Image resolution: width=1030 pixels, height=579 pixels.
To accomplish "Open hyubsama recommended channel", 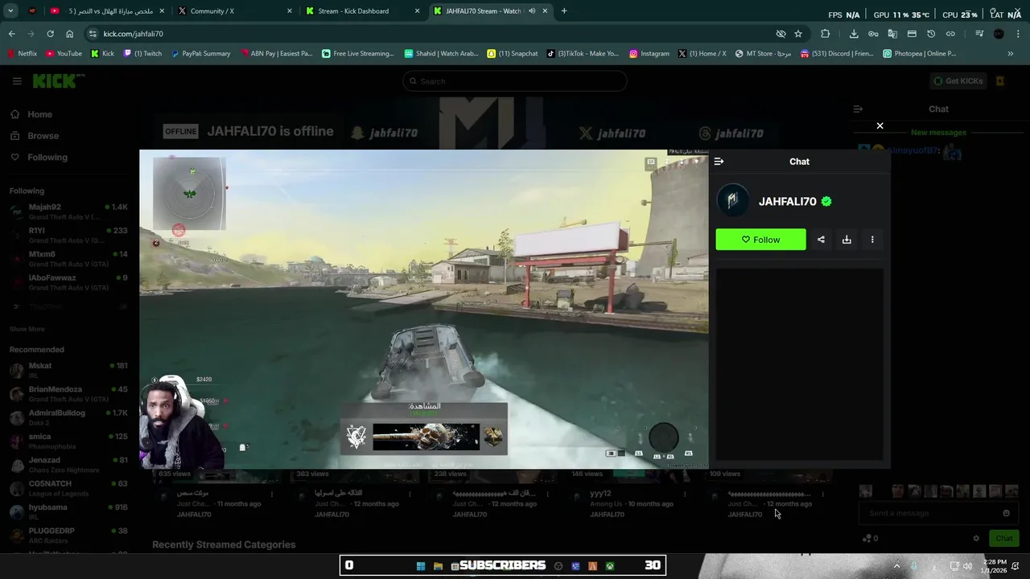I will [68, 511].
